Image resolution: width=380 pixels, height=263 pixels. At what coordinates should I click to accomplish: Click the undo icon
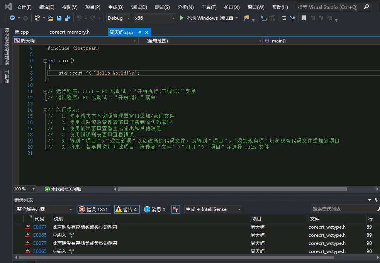(x=79, y=18)
